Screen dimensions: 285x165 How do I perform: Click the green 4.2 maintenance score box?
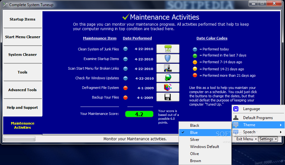(x=139, y=114)
